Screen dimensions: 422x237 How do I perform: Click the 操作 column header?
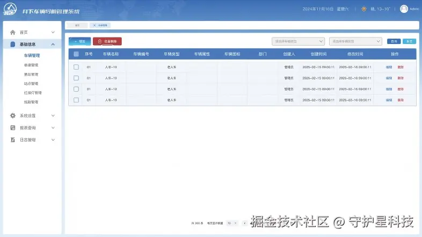point(395,54)
